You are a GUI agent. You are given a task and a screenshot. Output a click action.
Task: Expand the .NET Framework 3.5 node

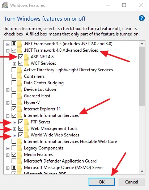click(x=8, y=44)
